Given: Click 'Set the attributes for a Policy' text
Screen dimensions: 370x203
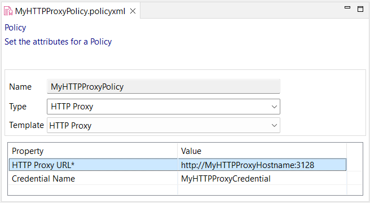Looking at the screenshot, I should pos(58,42).
